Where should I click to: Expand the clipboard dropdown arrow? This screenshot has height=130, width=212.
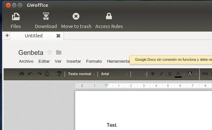[x=53, y=74]
